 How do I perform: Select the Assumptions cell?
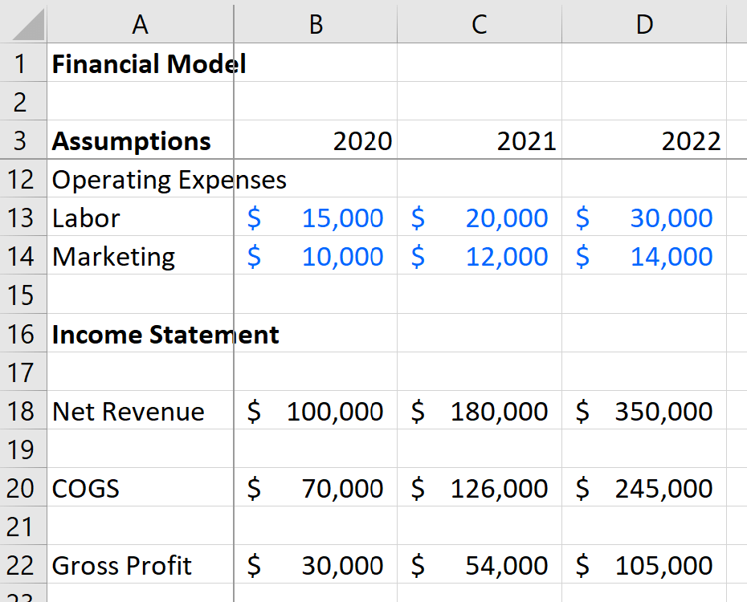[x=140, y=140]
